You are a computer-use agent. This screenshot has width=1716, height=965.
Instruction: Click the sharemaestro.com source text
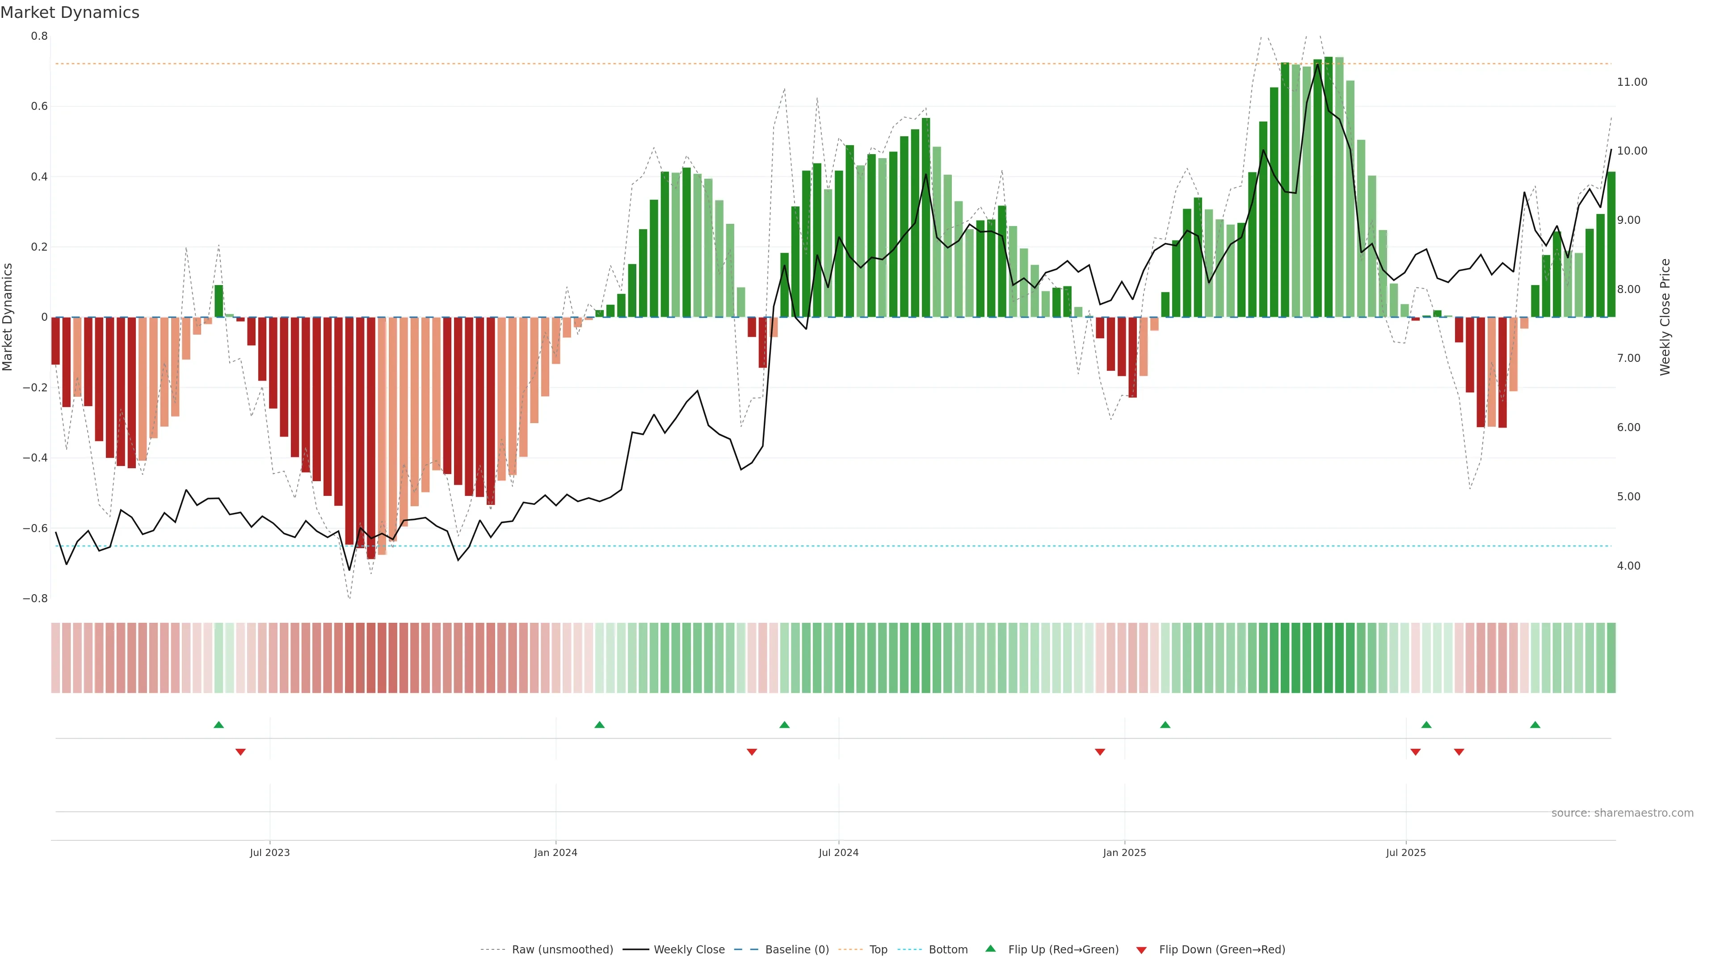point(1622,813)
